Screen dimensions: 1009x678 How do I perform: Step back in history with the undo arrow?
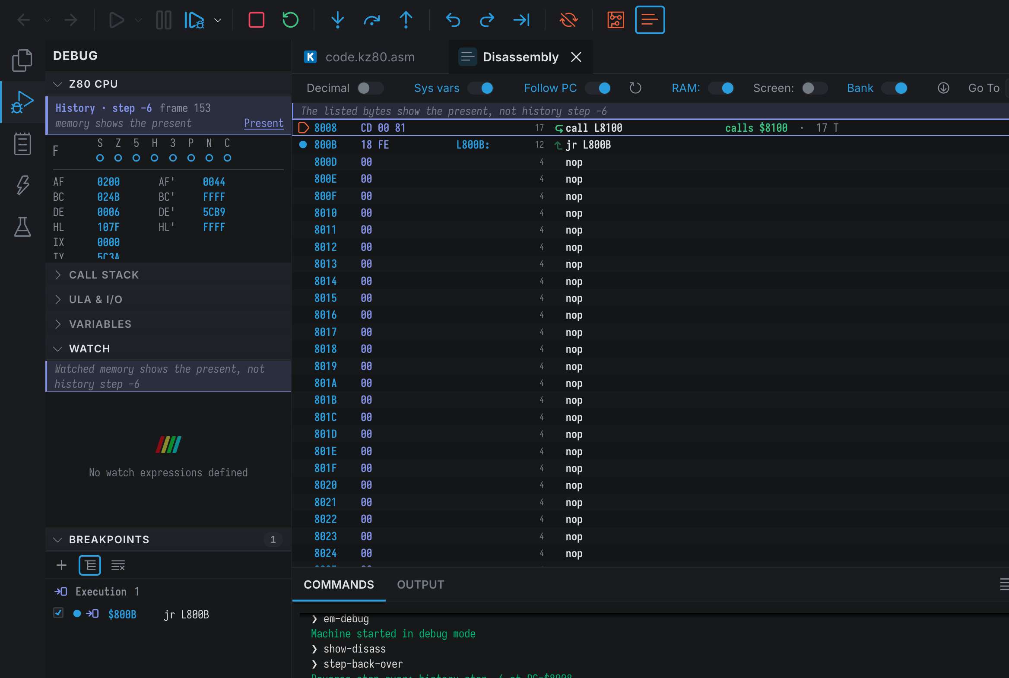[x=453, y=20]
